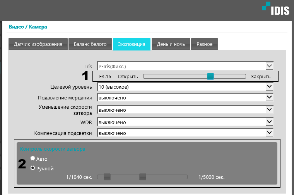Image resolution: width=294 pixels, height=195 pixels.
Task: Go to the День и ночь tab
Action: coord(171,44)
